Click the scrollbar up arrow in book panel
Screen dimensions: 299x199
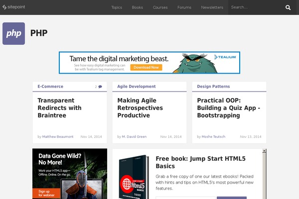coord(264,151)
